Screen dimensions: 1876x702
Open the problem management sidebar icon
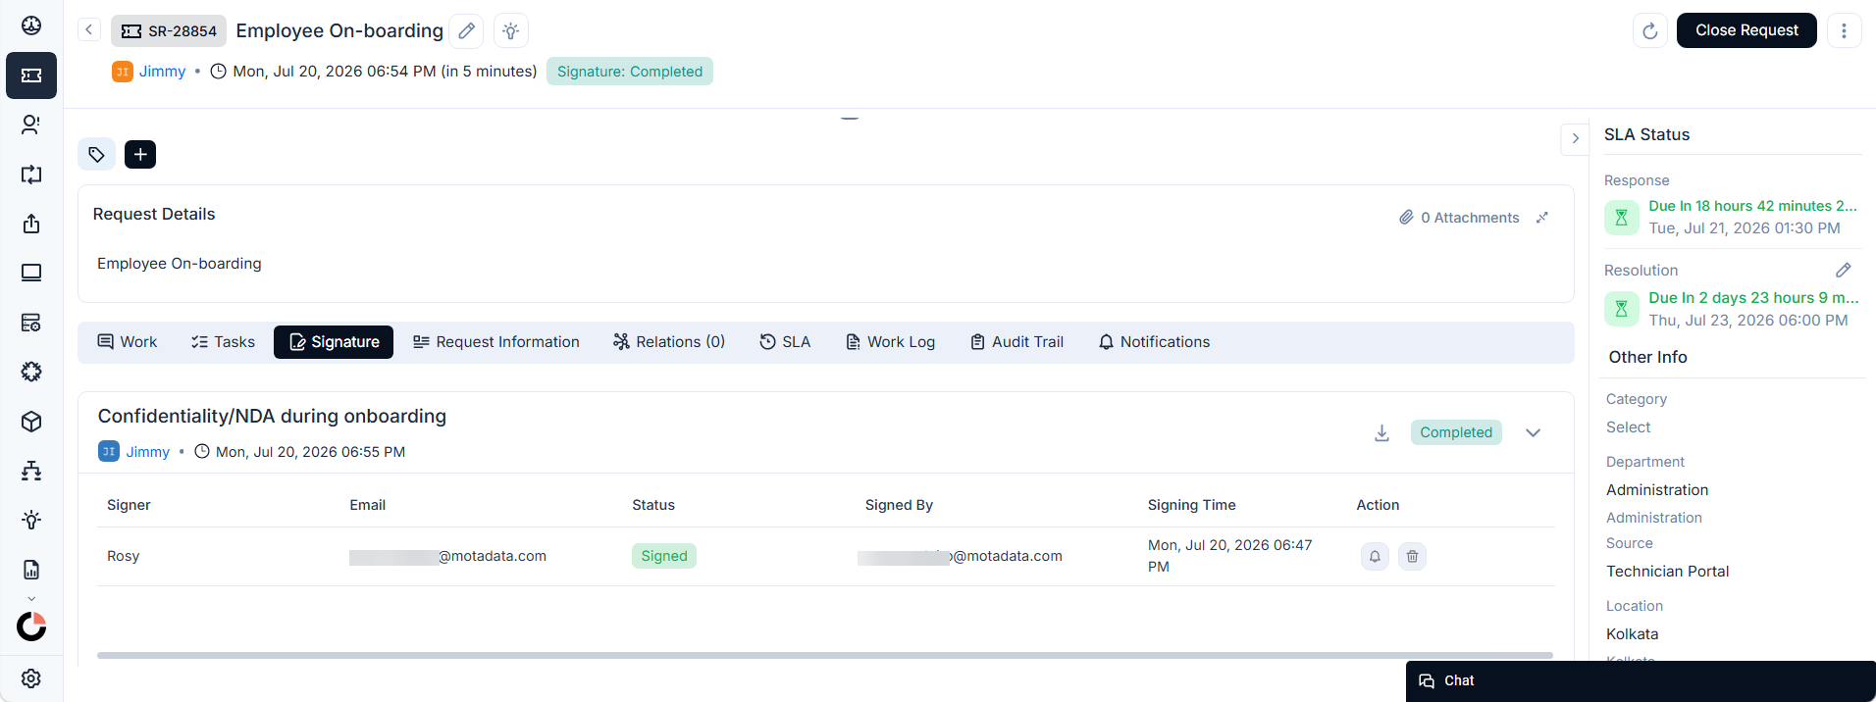(x=31, y=125)
